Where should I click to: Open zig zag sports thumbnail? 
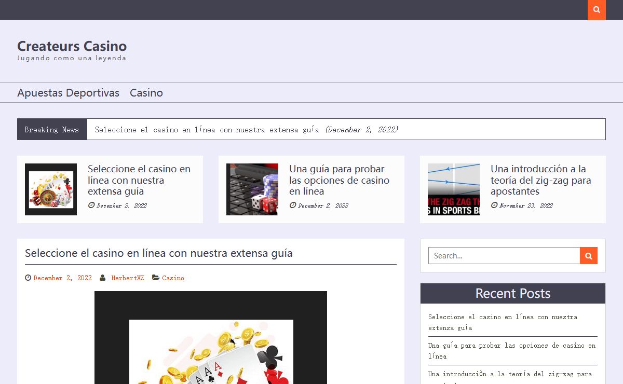click(454, 189)
